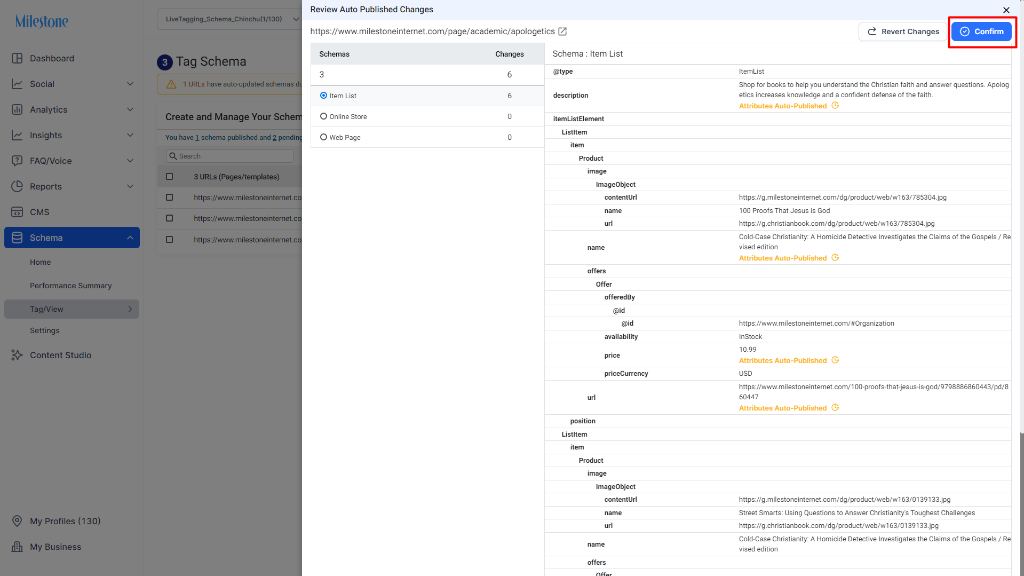Expand the Social menu chevron

(x=130, y=84)
